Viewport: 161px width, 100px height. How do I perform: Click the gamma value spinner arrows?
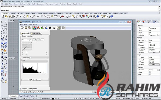pyautogui.click(x=28, y=40)
